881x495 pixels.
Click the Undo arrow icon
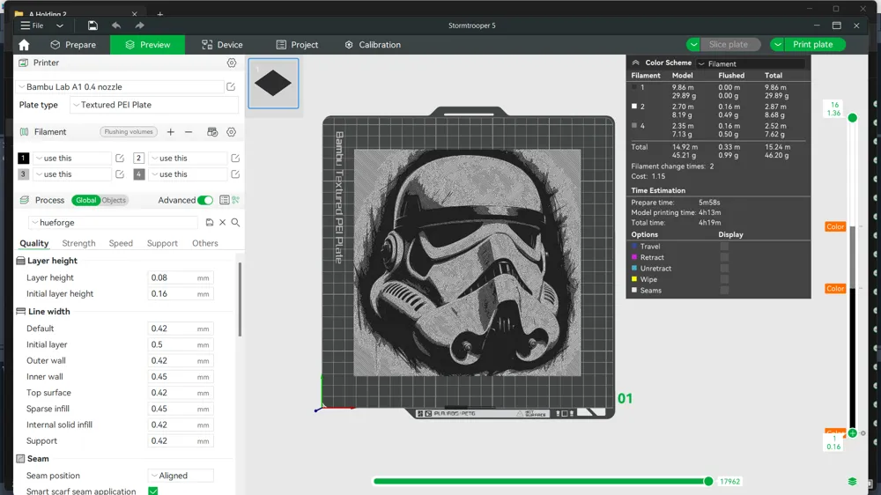tap(116, 26)
